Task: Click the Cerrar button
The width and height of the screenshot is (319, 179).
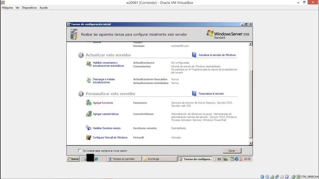Action: click(232, 151)
